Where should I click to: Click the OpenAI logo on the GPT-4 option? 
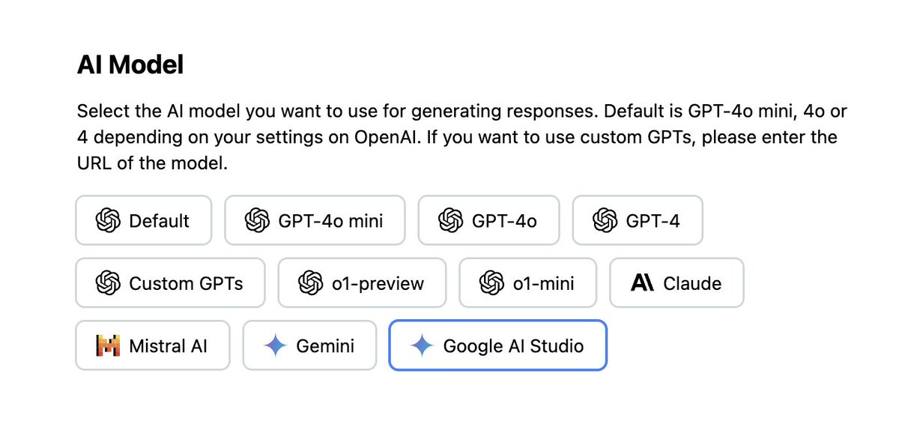tap(605, 221)
